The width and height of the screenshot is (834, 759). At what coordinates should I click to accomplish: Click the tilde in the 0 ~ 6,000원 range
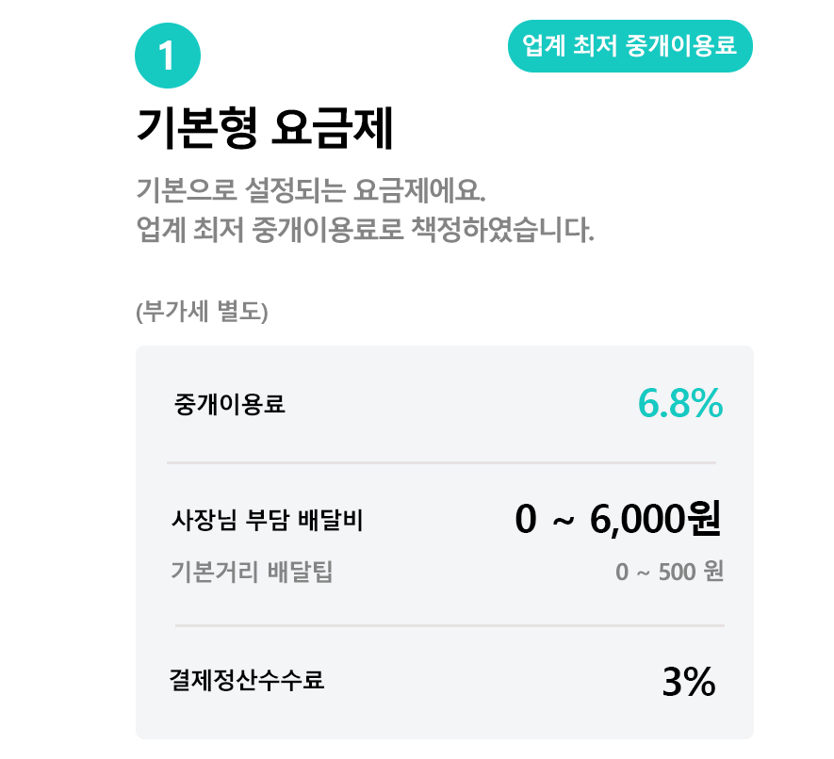click(562, 521)
